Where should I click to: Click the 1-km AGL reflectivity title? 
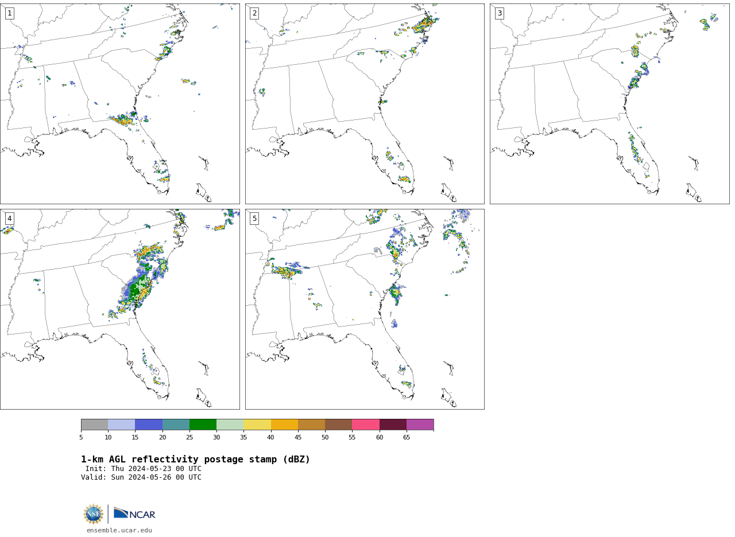coord(196,460)
